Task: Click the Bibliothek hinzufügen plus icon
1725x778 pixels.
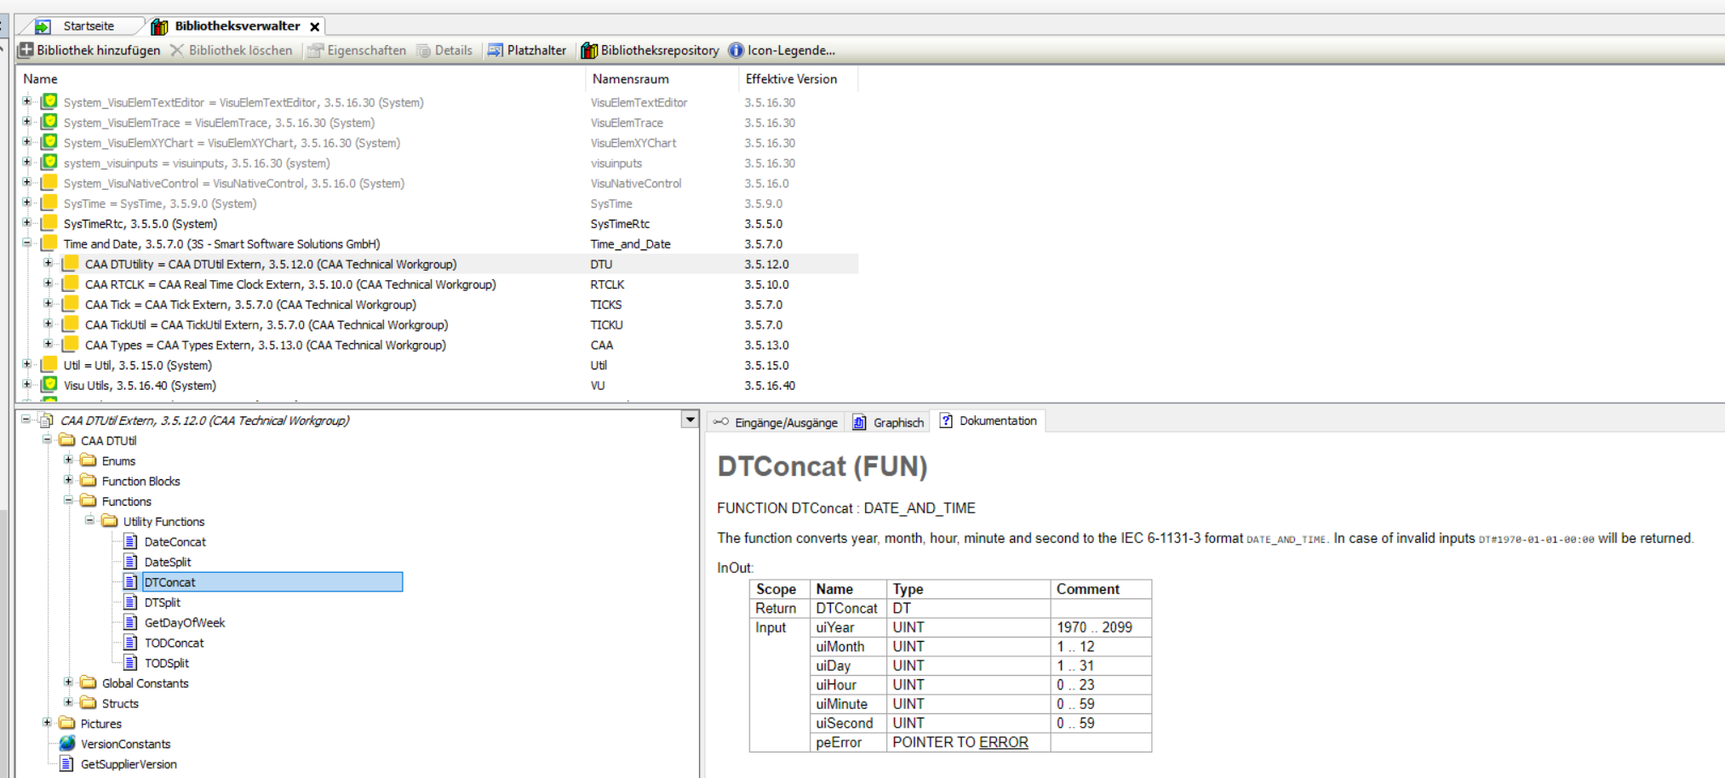Action: pos(26,50)
